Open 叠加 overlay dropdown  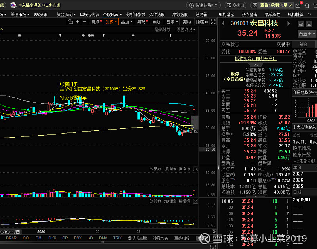pyautogui.click(x=126, y=22)
